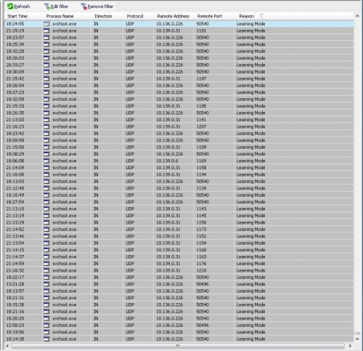This screenshot has width=363, height=351.
Task: Click svchost.exe icon in 18:24:55 row
Action: click(x=46, y=24)
